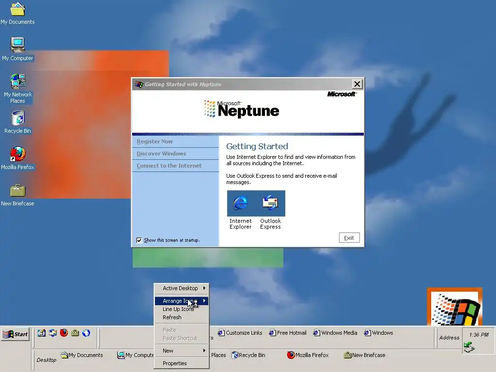Expand the Arrange Icons submenu

[182, 301]
